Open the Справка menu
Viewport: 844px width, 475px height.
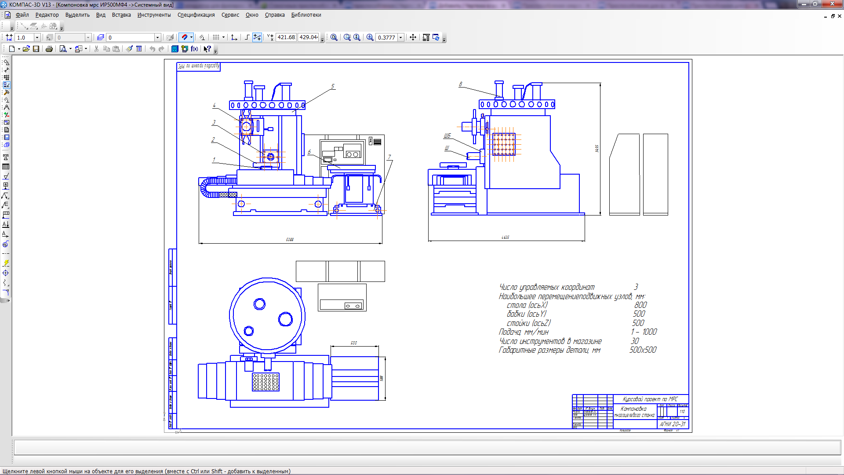(275, 15)
